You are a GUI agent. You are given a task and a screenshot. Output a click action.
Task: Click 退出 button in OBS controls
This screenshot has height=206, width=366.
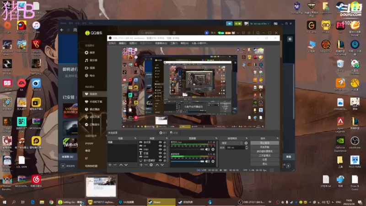[264, 164]
